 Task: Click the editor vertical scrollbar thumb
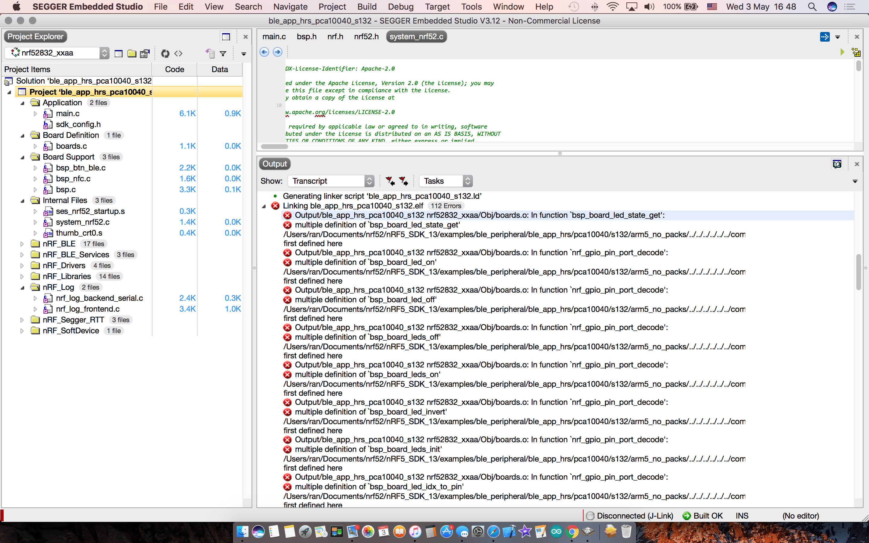pyautogui.click(x=858, y=66)
